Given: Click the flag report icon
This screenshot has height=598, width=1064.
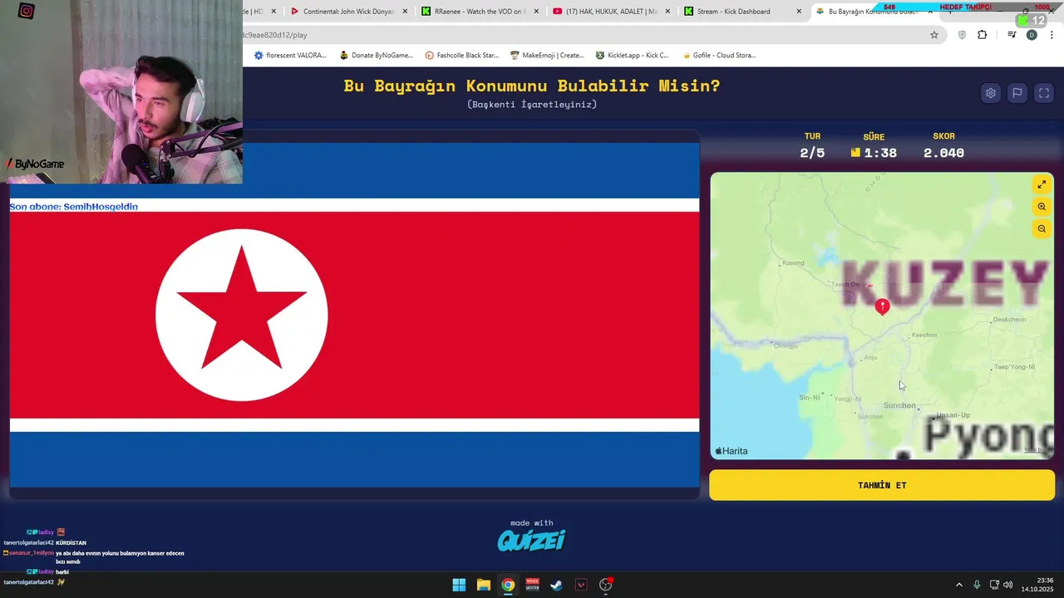Looking at the screenshot, I should click(1017, 93).
